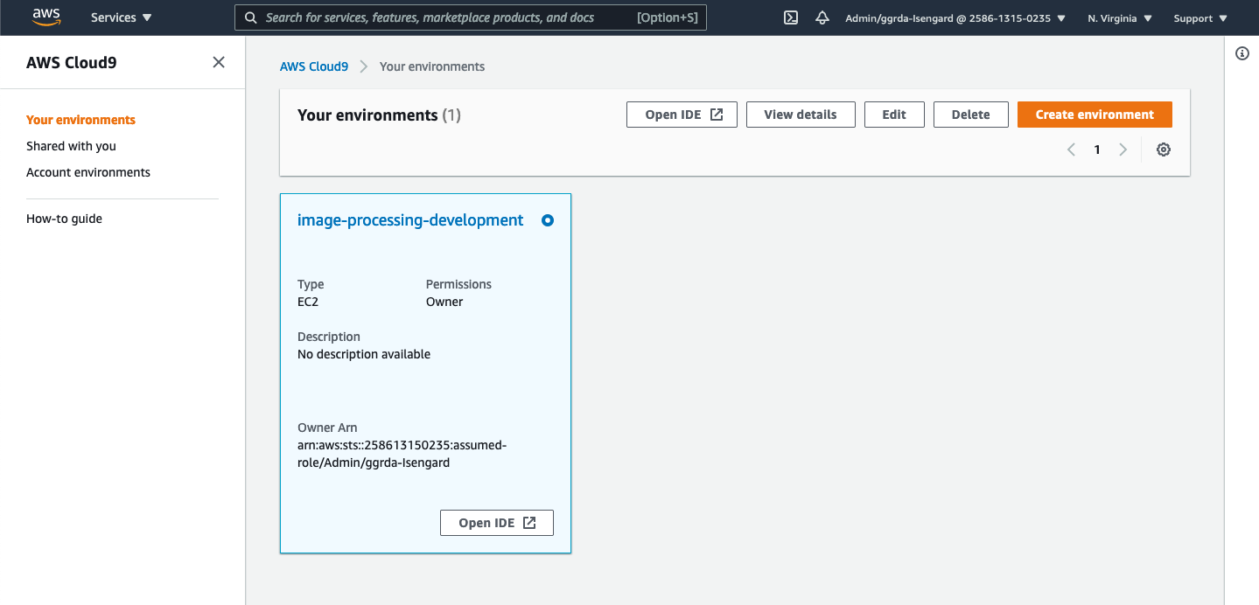Screen dimensions: 1259x605
Task: Click the EC2 type value
Action: pos(308,302)
